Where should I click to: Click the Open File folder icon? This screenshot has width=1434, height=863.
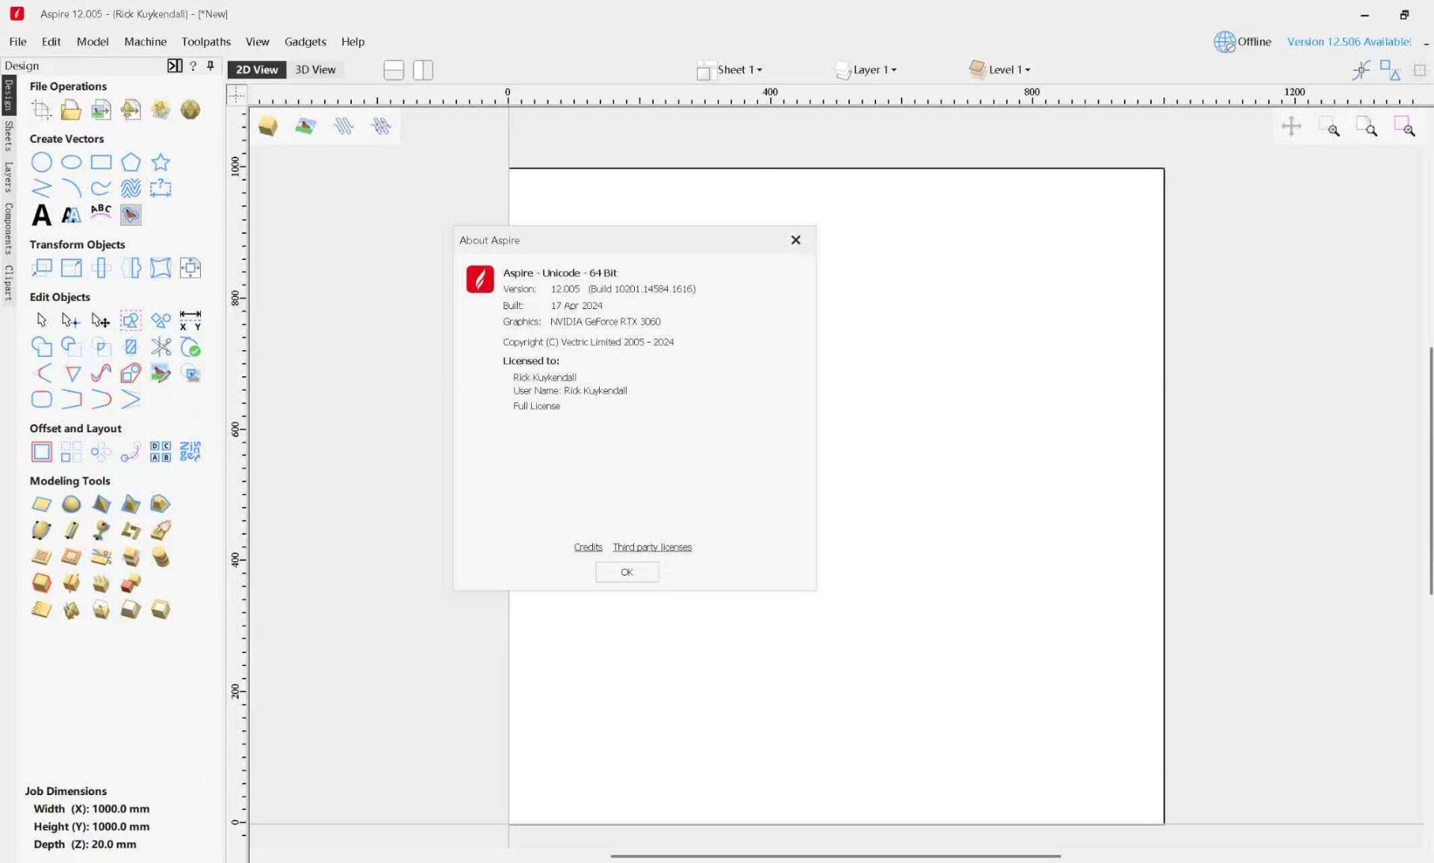(71, 110)
